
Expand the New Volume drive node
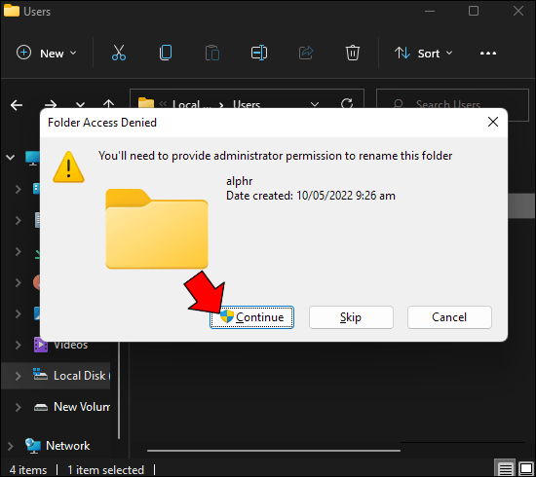[x=18, y=407]
